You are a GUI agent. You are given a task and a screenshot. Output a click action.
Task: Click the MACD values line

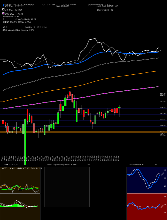(x=17, y=22)
